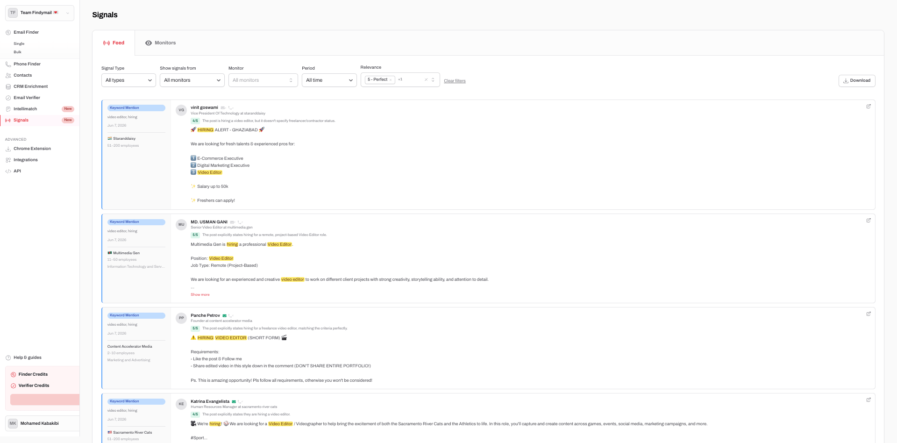Click the Mohamed Kabakibi account button
The height and width of the screenshot is (443, 897).
click(43, 423)
